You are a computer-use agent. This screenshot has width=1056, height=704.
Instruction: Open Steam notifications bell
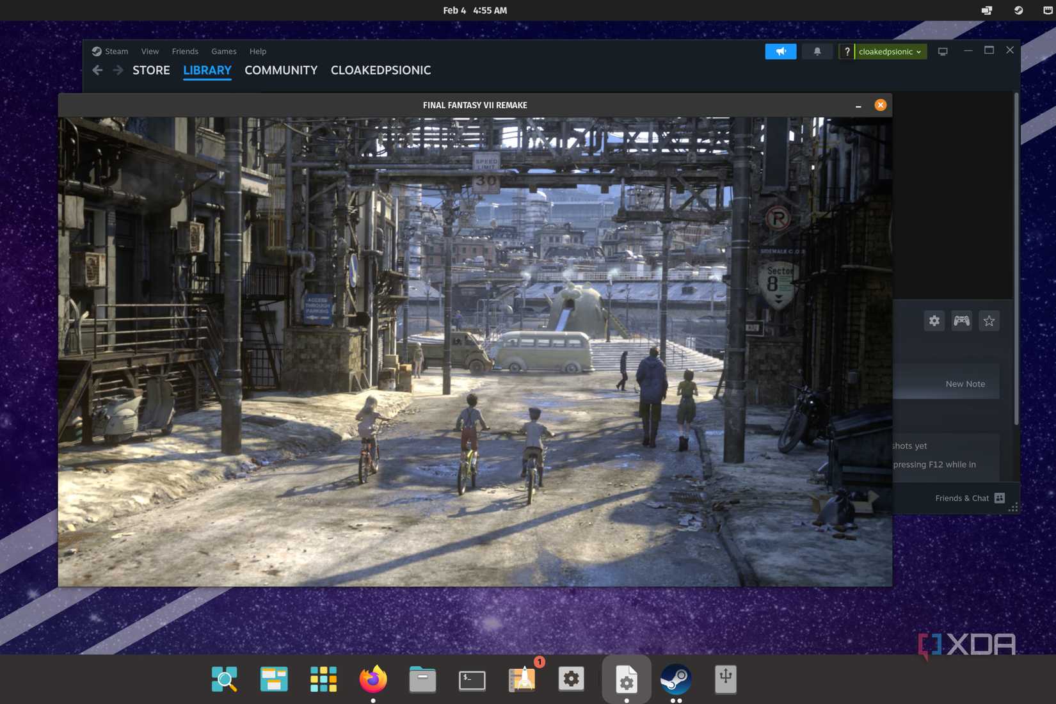click(817, 51)
